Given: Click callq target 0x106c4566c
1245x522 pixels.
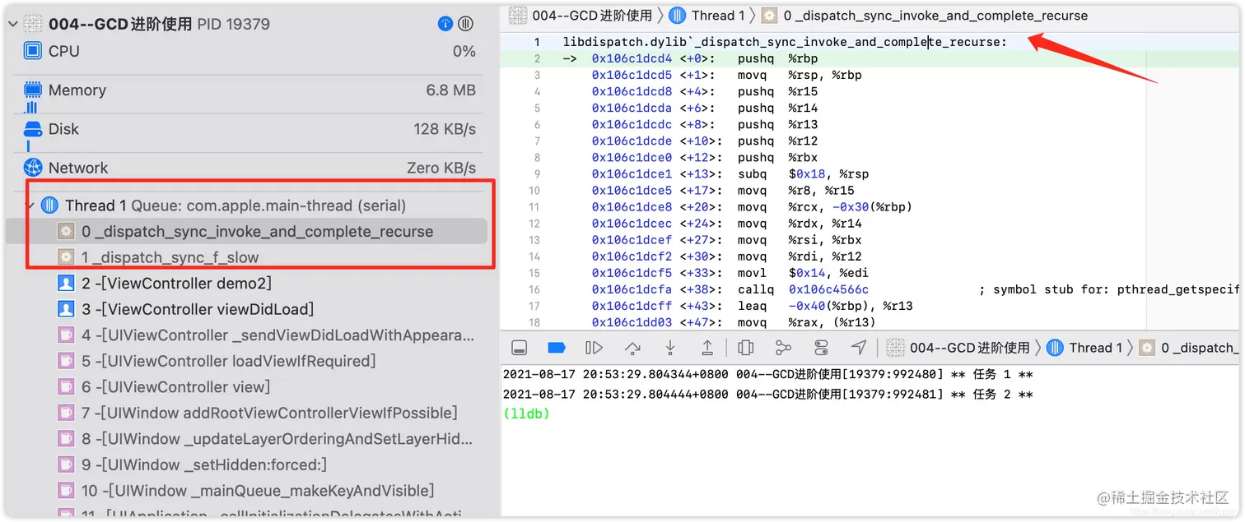Looking at the screenshot, I should click(x=828, y=289).
